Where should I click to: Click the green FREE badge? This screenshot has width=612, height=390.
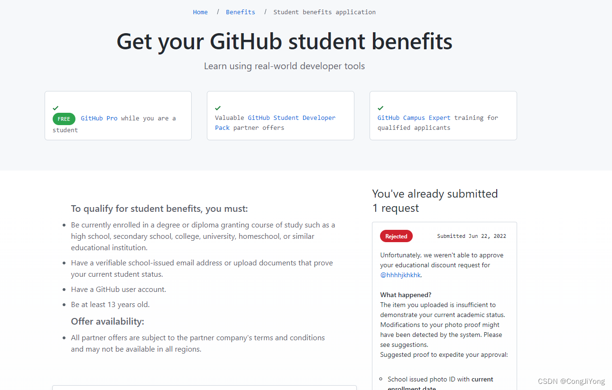coord(64,118)
